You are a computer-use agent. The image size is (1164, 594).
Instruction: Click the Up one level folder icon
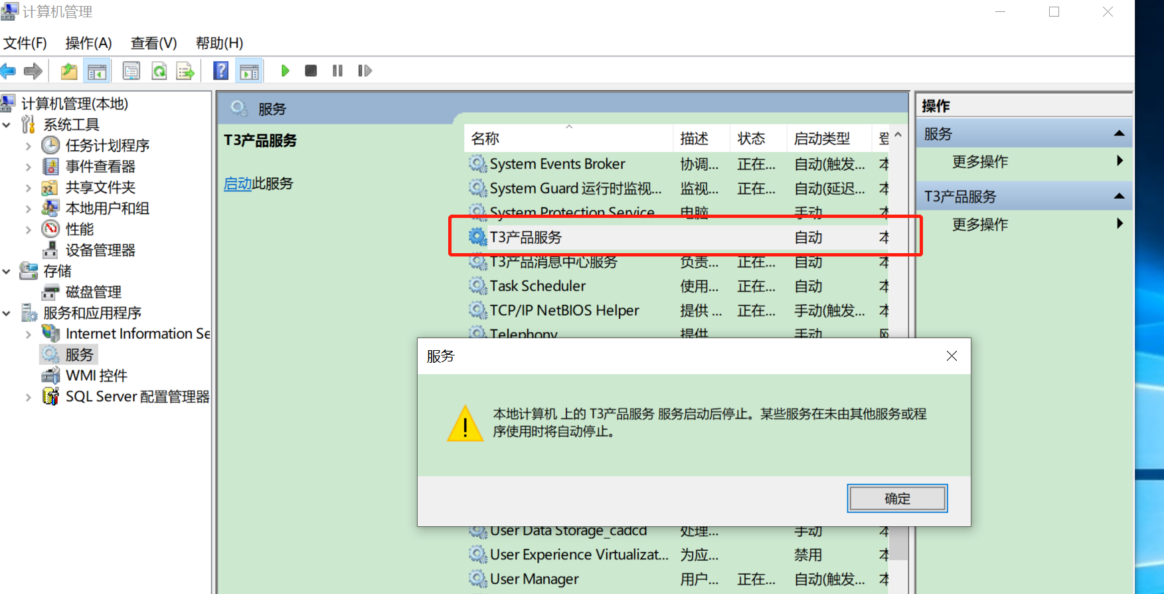pyautogui.click(x=69, y=70)
